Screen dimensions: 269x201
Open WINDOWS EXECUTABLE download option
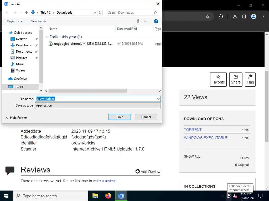[x=206, y=138]
